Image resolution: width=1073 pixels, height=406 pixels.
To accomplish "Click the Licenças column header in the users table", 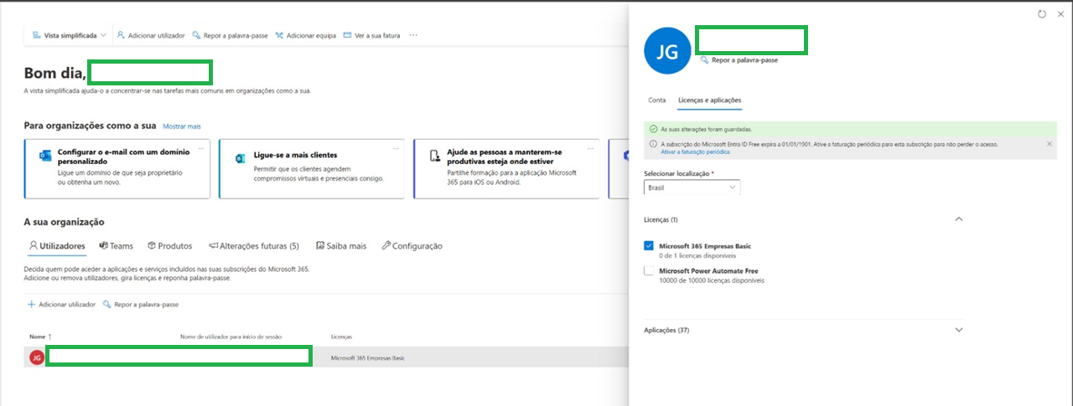I will coord(341,337).
